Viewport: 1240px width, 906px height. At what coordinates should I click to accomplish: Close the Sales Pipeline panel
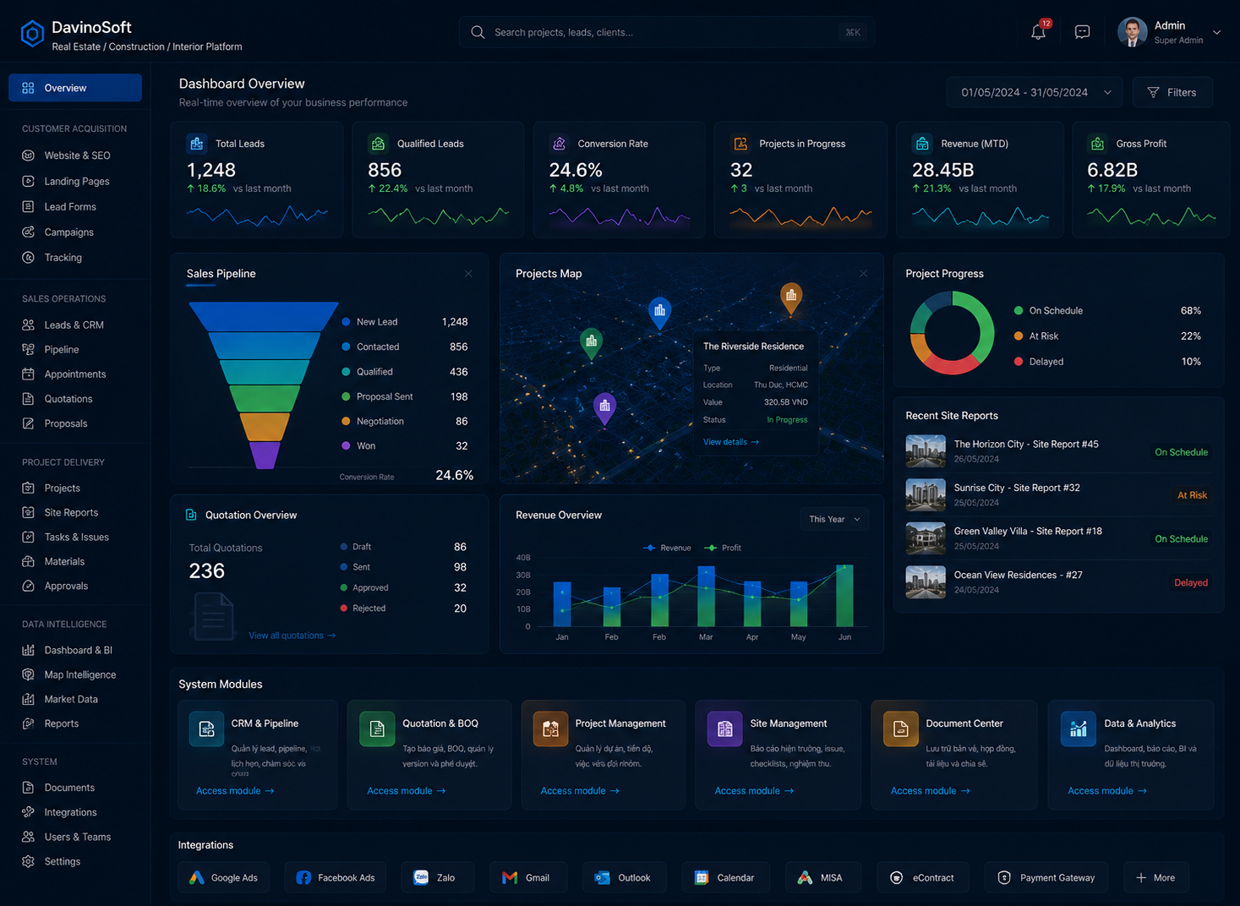pos(468,274)
